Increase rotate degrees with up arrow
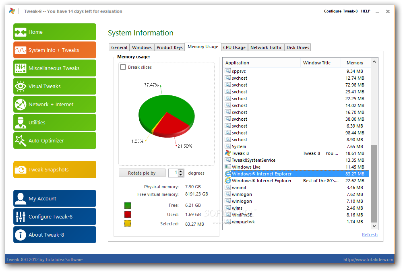Viewport: 403px width, 272px height. (181, 171)
